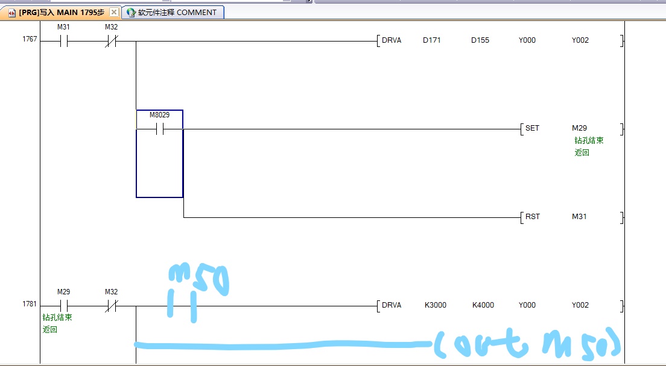Image resolution: width=666 pixels, height=366 pixels.
Task: Click the 钻孔结束 返回 comment below SET M29
Action: click(x=589, y=146)
